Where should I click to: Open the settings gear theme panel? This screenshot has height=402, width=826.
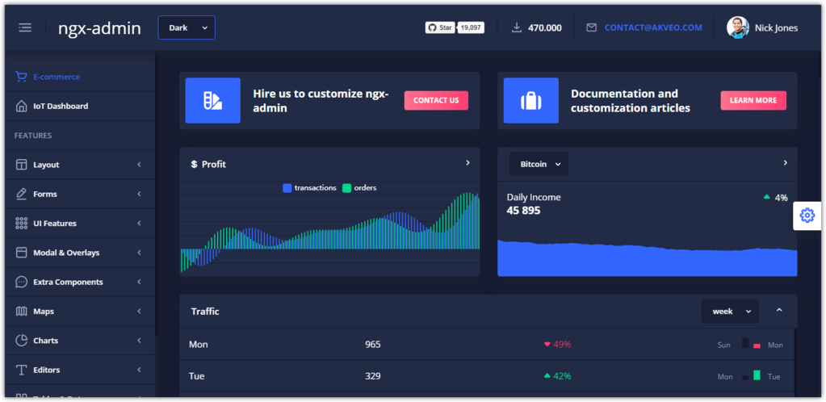coord(807,216)
